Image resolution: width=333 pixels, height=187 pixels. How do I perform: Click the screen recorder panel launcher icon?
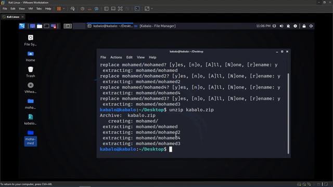click(54, 26)
